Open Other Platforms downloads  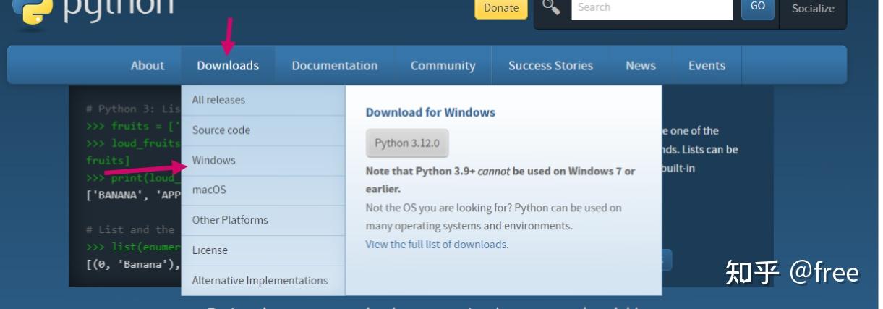point(230,220)
